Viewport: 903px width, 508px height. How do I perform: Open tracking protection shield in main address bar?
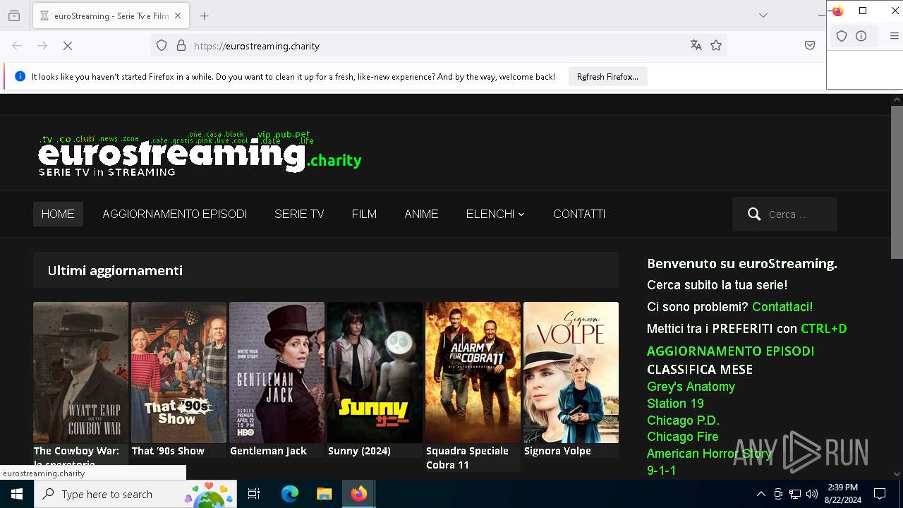(x=162, y=46)
